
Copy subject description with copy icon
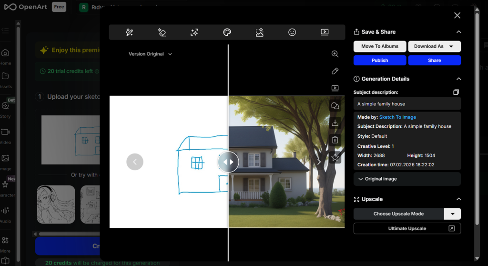point(456,92)
